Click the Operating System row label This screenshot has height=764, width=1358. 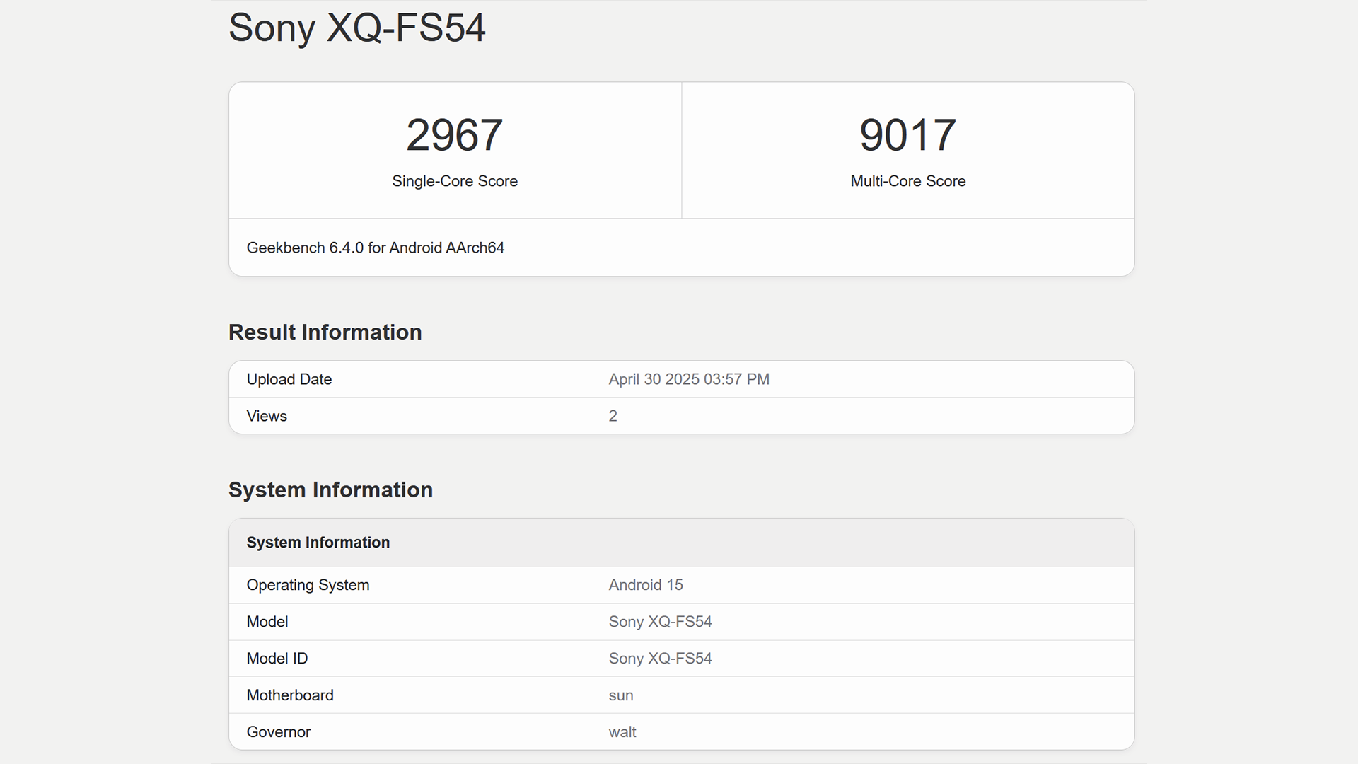coord(308,585)
